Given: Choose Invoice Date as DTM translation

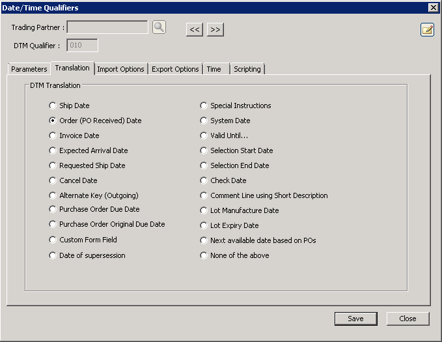Looking at the screenshot, I should (x=53, y=135).
